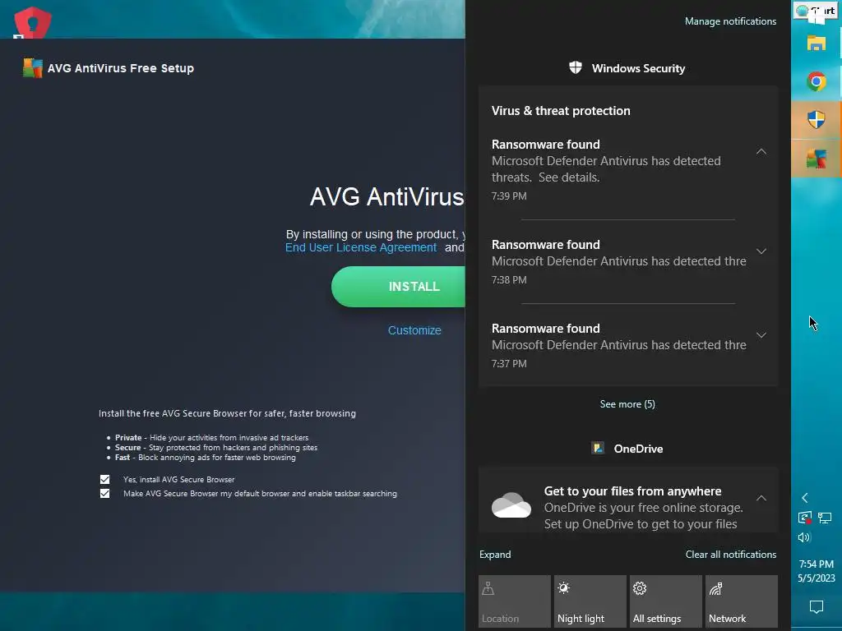842x631 pixels.
Task: Select the blue-yellow shield icon in the taskbar
Action: point(817,120)
